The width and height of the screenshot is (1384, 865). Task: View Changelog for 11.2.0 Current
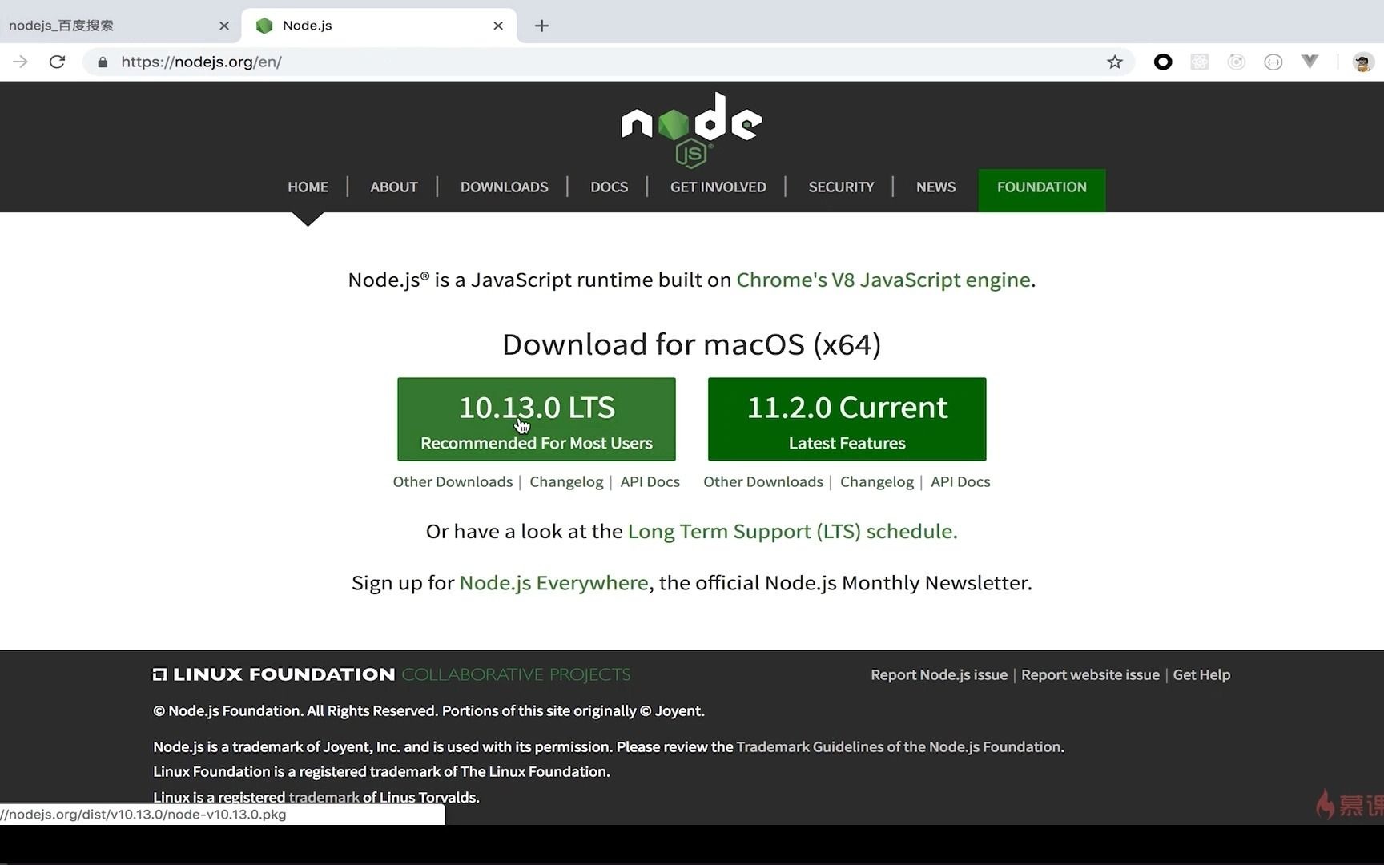tap(877, 481)
